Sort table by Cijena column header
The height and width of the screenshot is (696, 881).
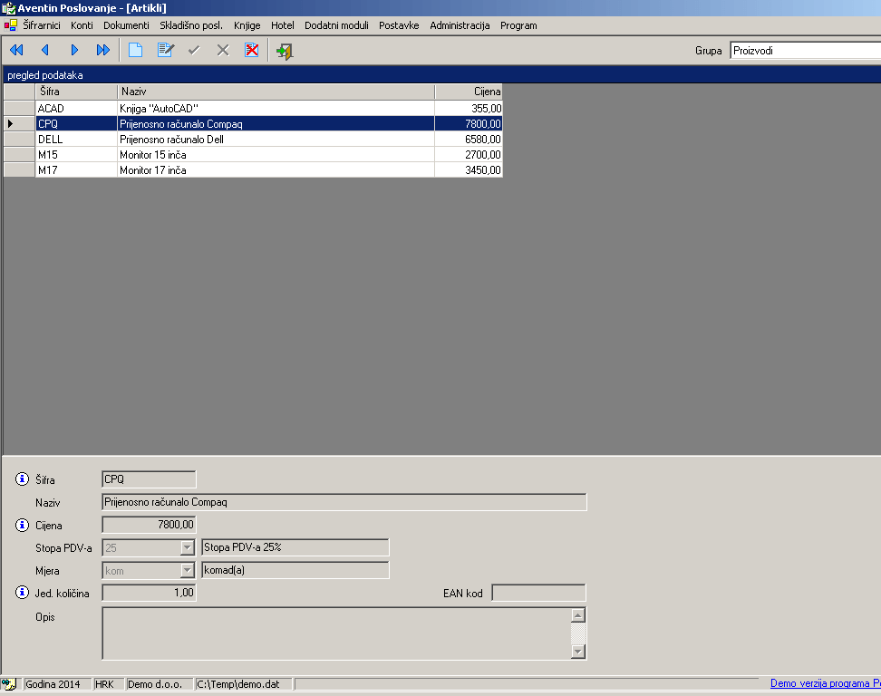[468, 92]
